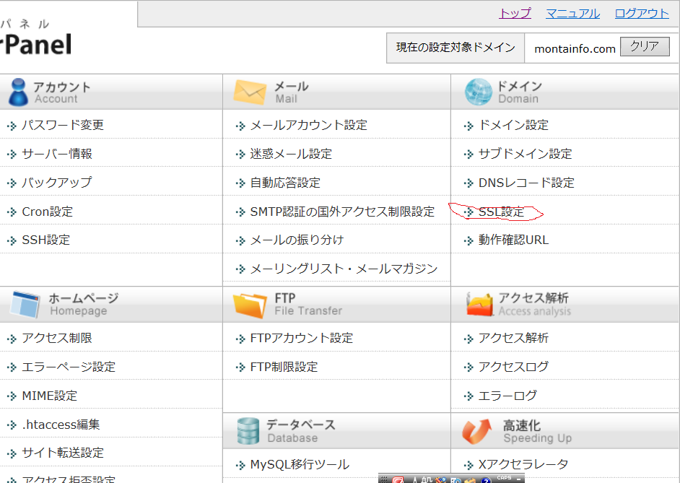Viewport: 680px width, 483px height.
Task: Open FTPアカウント設定
Action: 301,338
